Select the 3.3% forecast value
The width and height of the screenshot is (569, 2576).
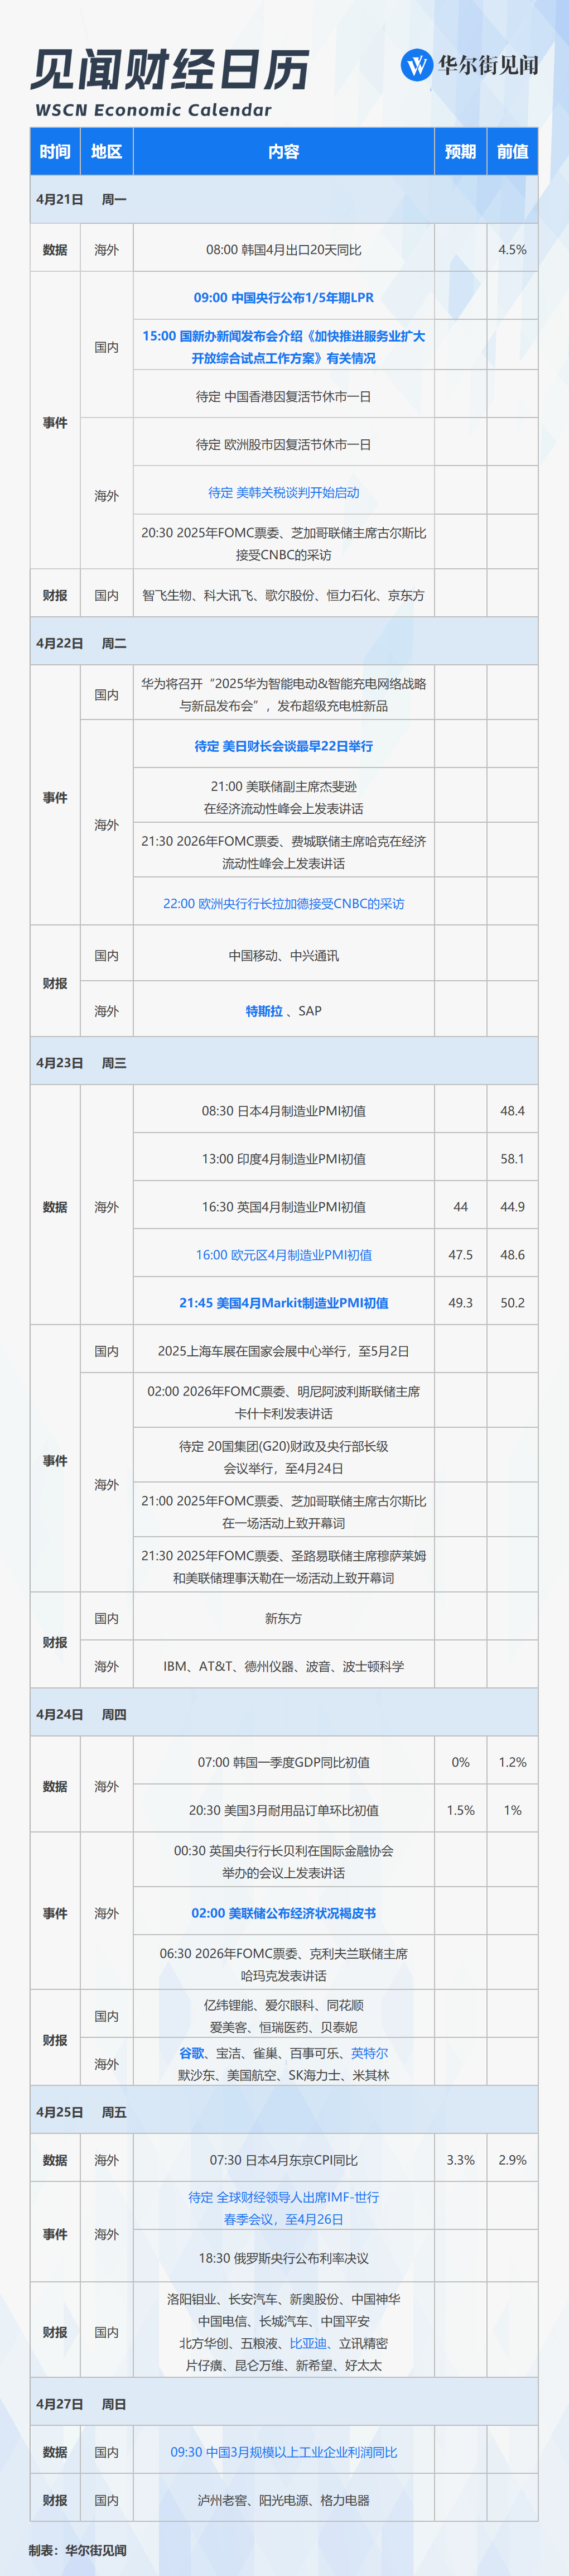(461, 2160)
